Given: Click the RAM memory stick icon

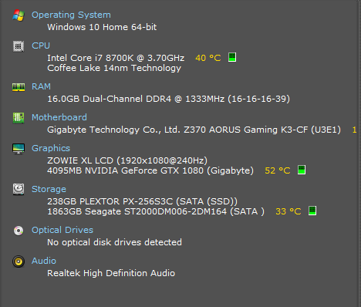Looking at the screenshot, I should 19,87.
